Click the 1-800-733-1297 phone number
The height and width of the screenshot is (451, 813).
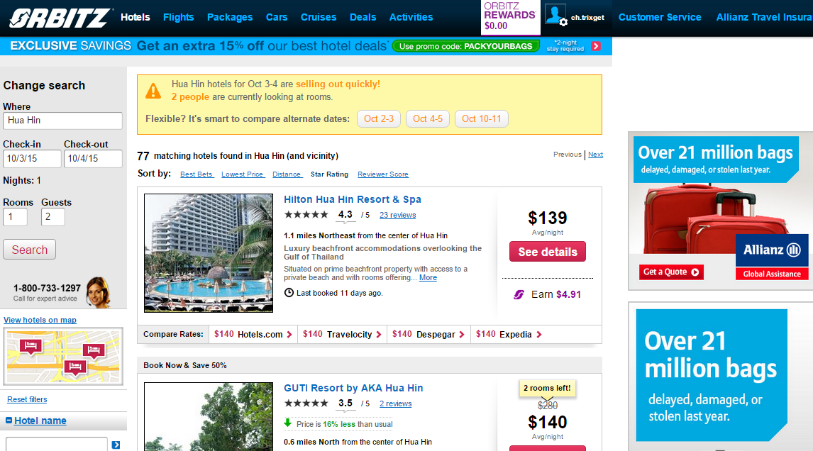pos(47,288)
